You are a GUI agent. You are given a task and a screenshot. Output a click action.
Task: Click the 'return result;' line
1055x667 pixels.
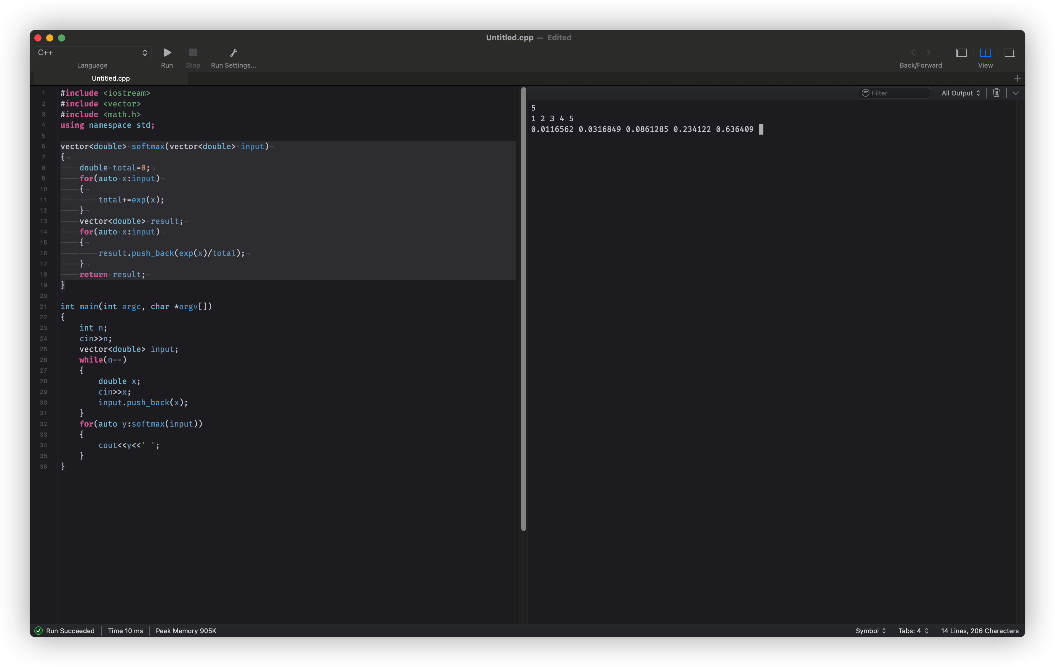(x=112, y=274)
